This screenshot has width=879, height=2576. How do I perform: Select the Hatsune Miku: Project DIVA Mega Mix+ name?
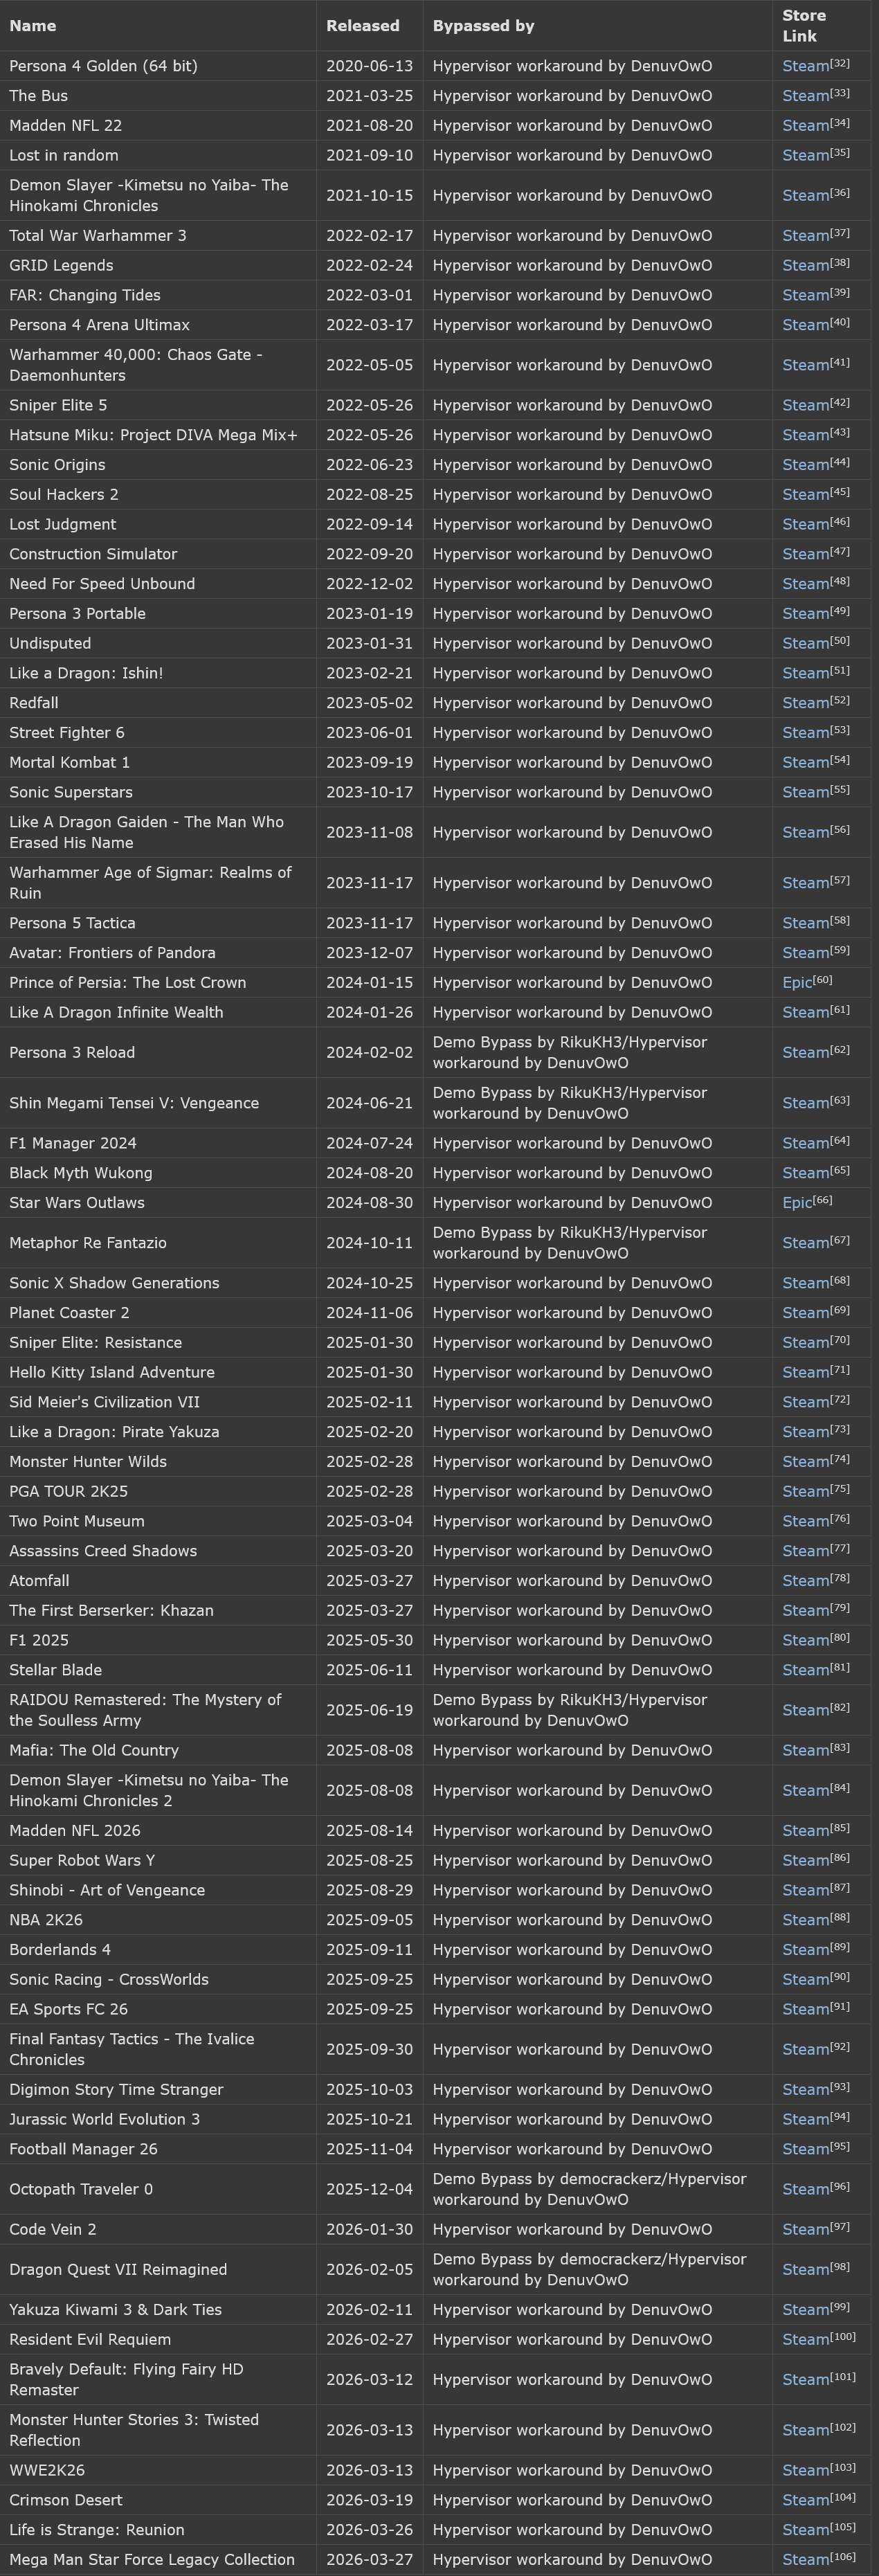click(x=153, y=435)
